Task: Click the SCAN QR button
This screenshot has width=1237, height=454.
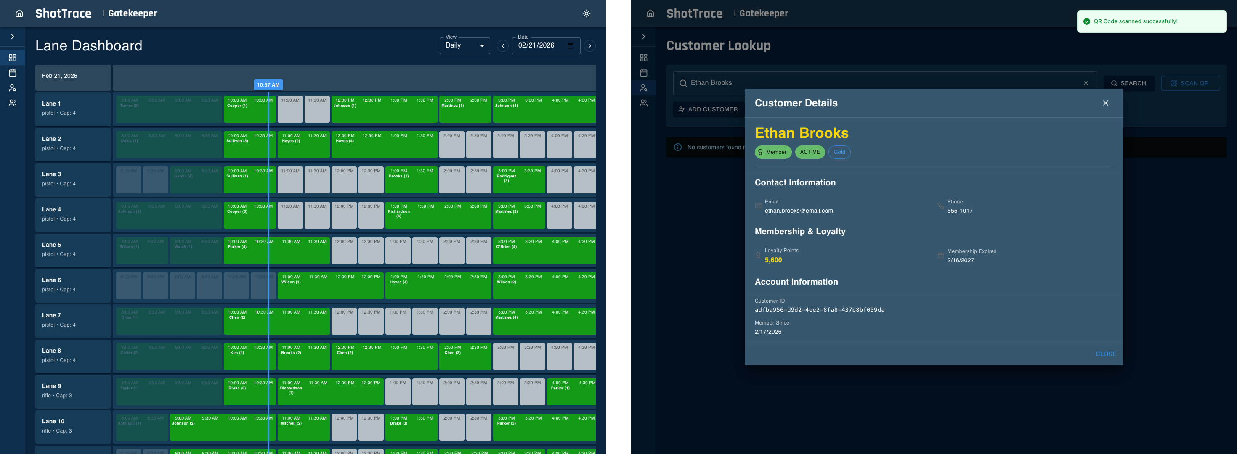Action: click(1190, 83)
